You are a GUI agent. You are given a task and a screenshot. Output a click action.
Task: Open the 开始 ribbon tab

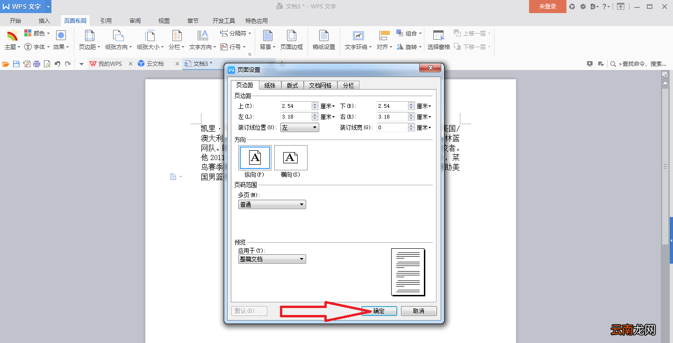(15, 21)
